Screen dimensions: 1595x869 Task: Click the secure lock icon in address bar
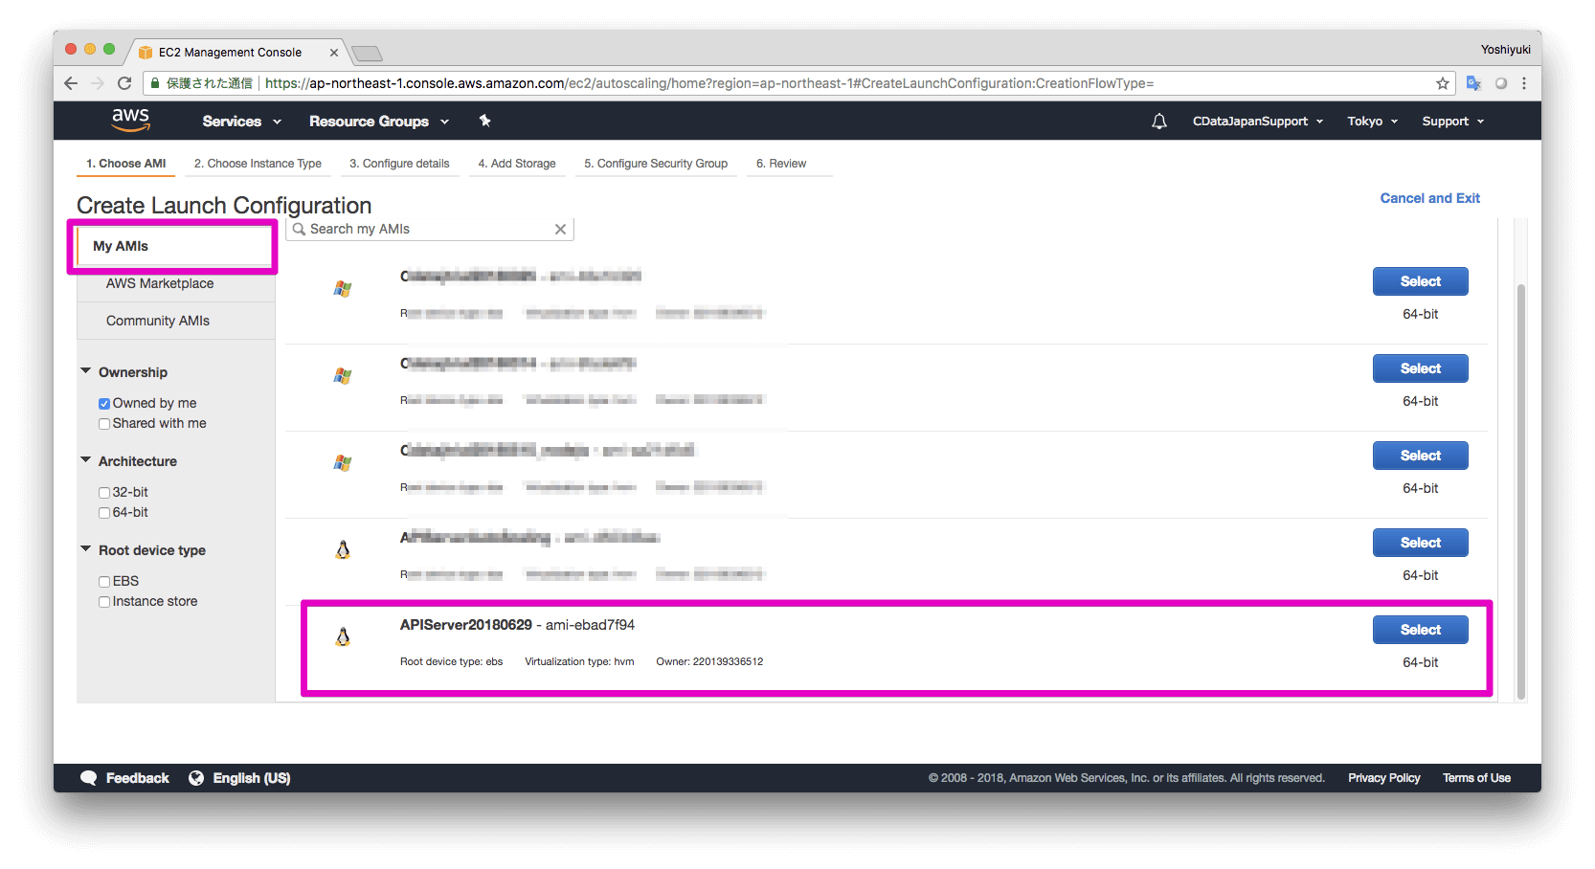(154, 83)
